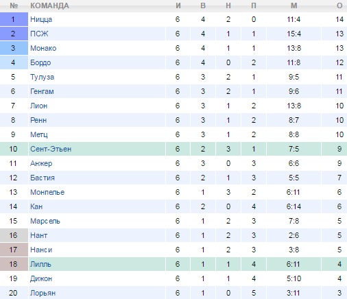This screenshot has width=347, height=299.
Task: Click the В wins column header
Action: tap(203, 5)
